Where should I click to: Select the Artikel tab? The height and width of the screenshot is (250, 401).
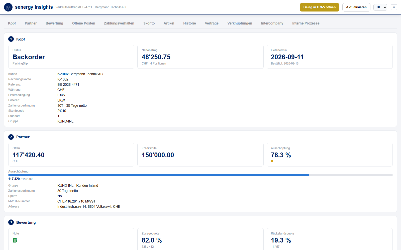coord(169,23)
